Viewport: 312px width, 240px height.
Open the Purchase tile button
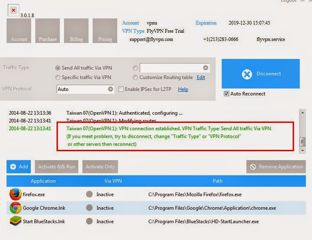point(48,31)
